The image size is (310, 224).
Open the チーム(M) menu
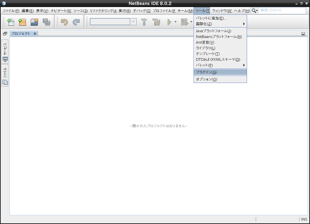185,11
